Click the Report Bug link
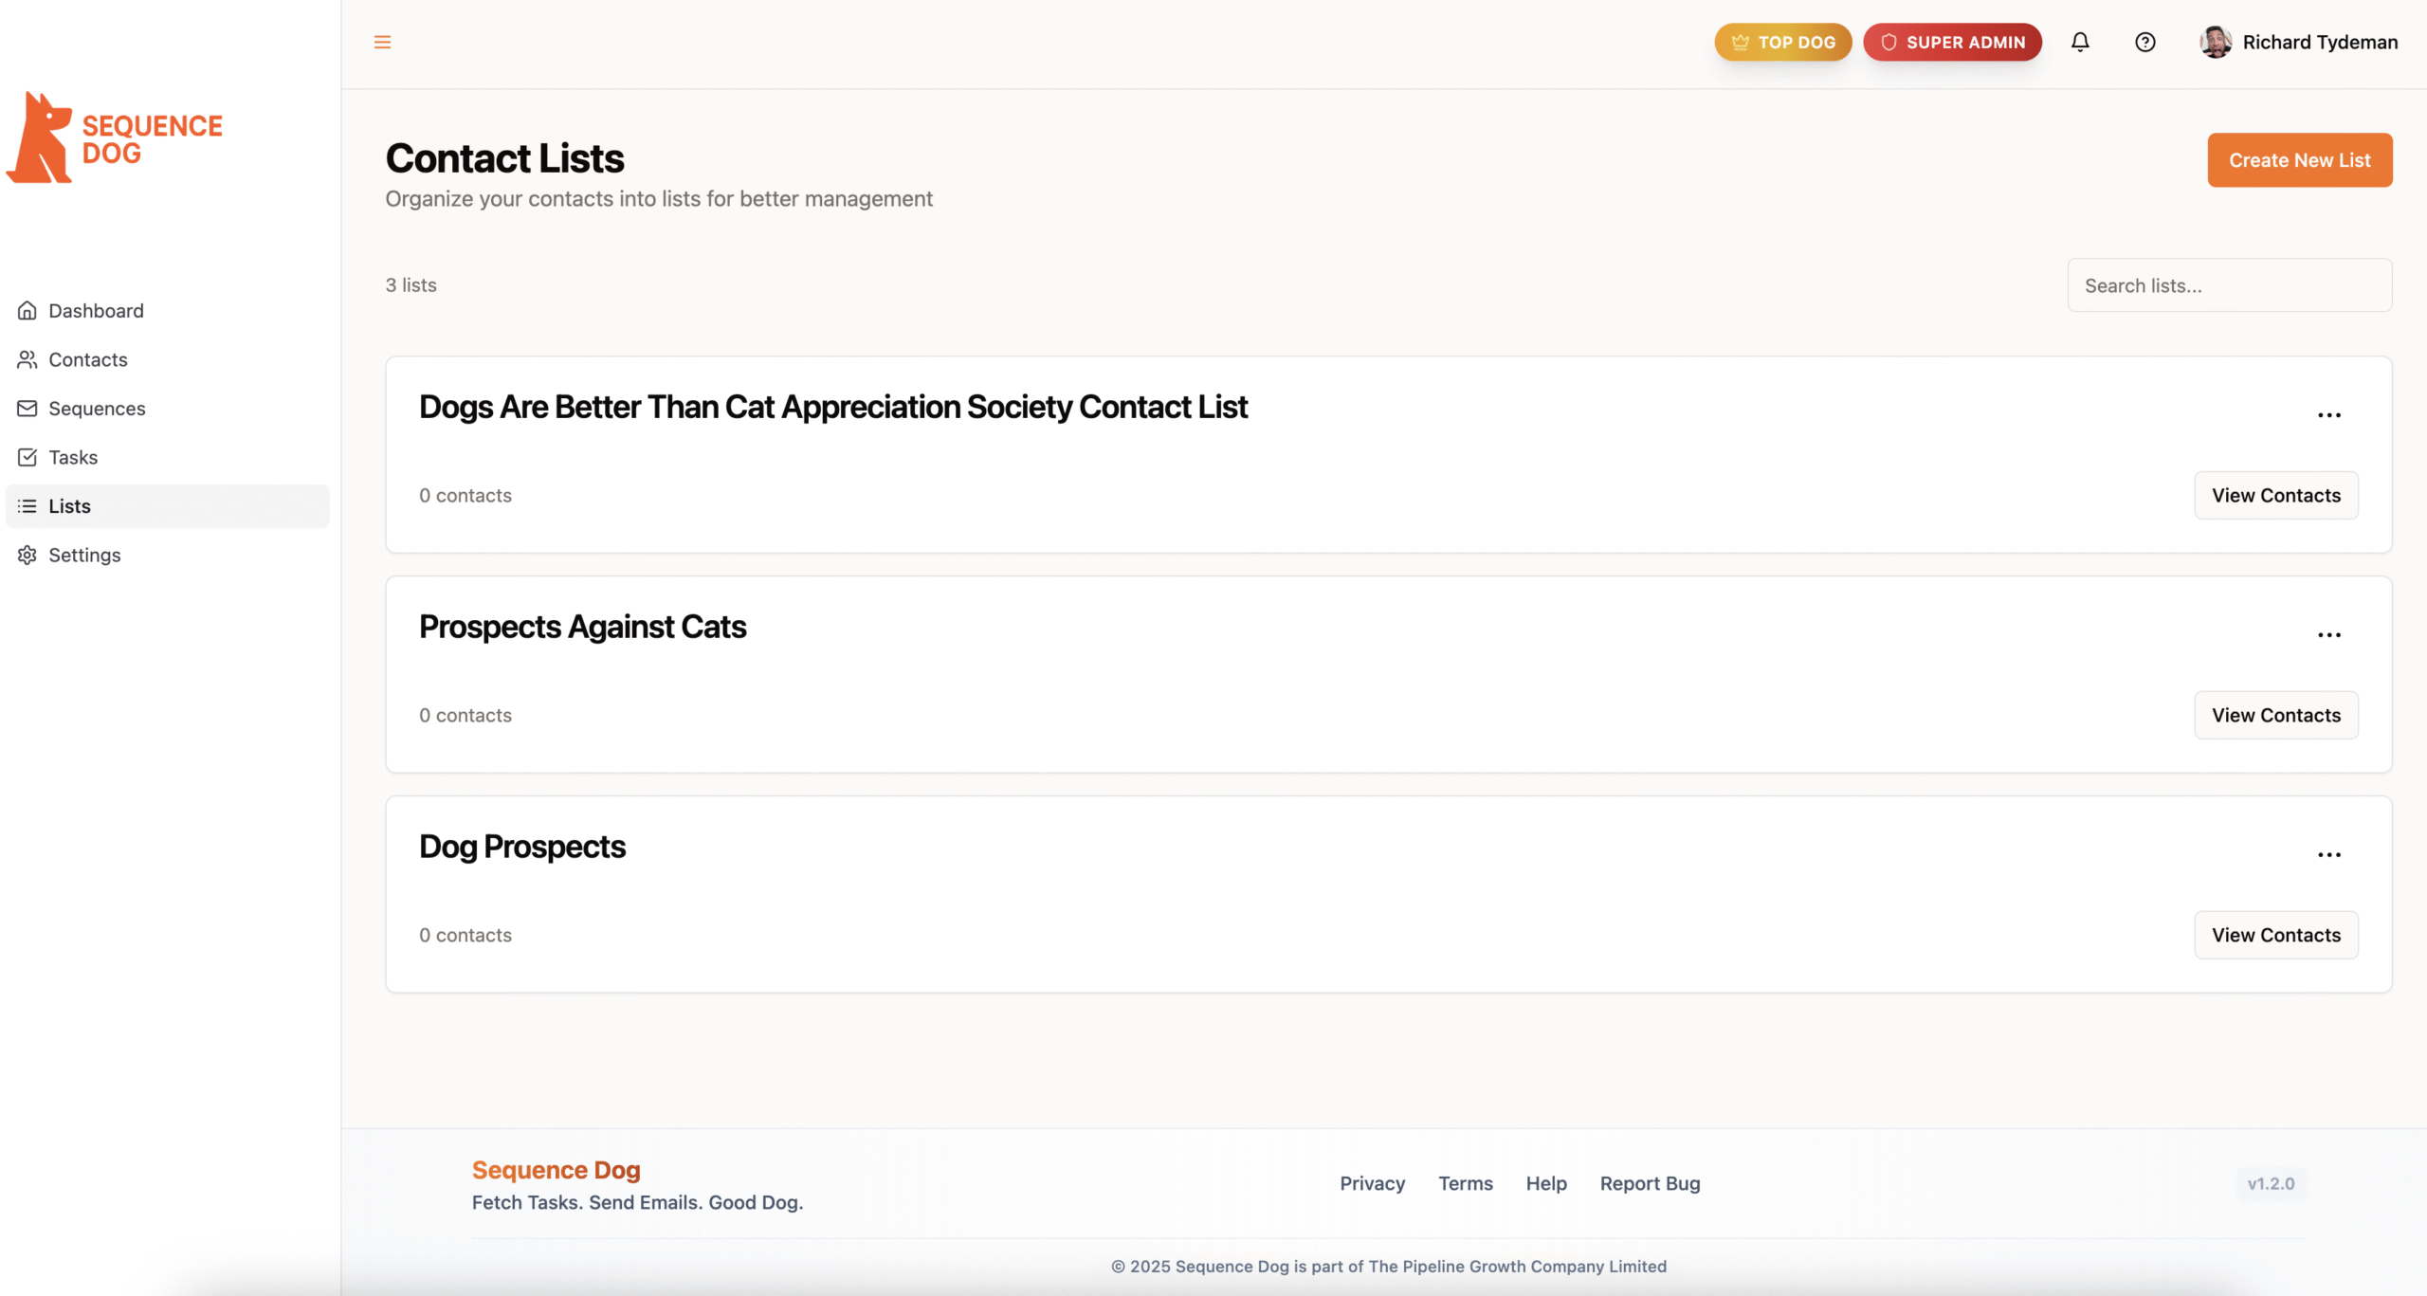 click(1651, 1183)
